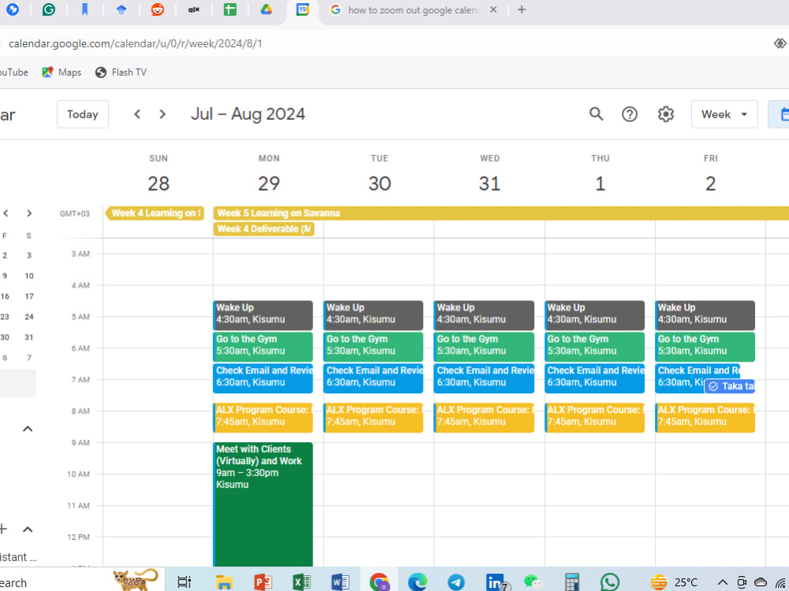Switch to the green Sheets-style browser tab
This screenshot has height=591, width=789.
coord(230,9)
